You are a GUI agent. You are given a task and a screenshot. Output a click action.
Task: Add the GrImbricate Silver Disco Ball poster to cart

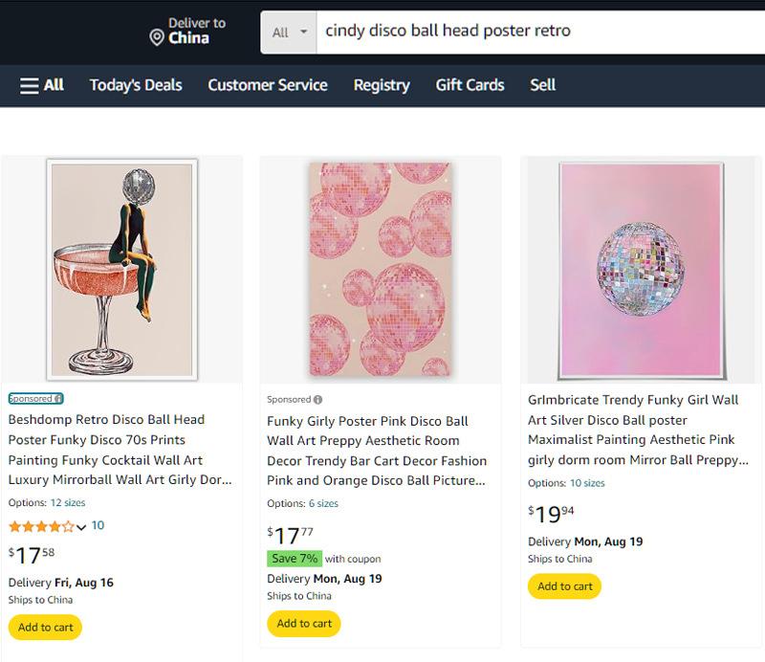tap(564, 586)
